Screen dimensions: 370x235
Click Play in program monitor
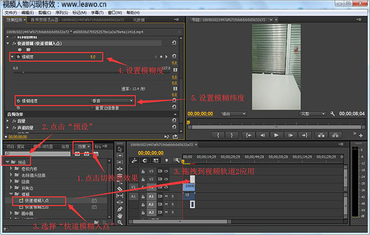tap(276, 135)
